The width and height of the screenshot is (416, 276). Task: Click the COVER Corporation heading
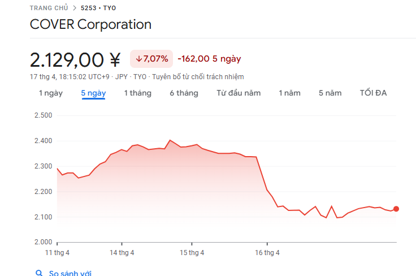[x=90, y=25]
